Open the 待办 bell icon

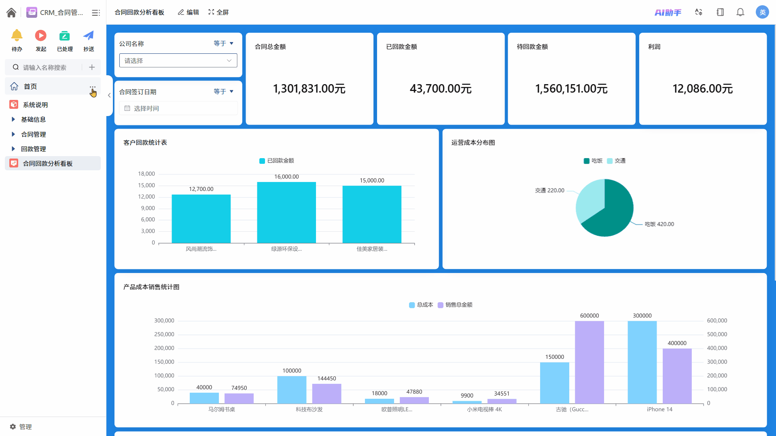17,36
